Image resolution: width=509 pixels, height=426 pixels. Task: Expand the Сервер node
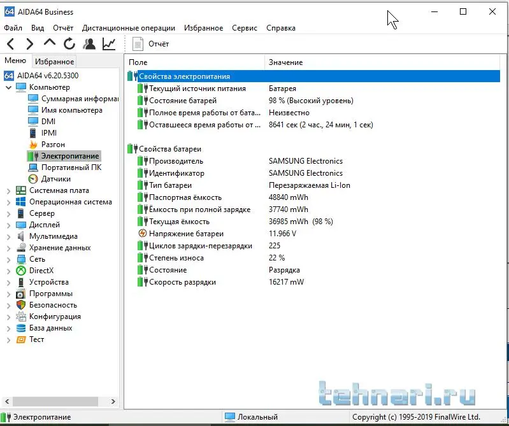pyautogui.click(x=8, y=213)
